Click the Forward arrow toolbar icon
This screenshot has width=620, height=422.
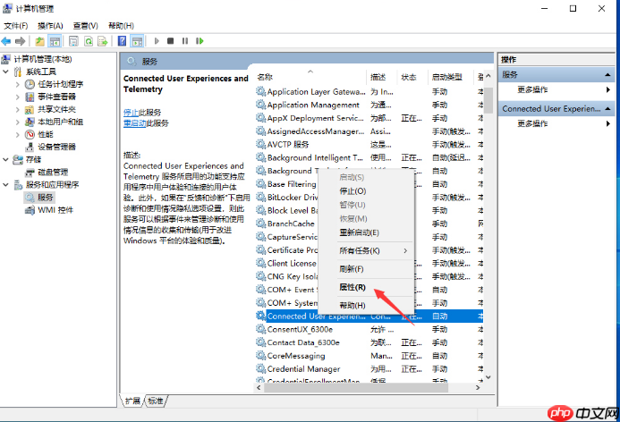(x=21, y=41)
